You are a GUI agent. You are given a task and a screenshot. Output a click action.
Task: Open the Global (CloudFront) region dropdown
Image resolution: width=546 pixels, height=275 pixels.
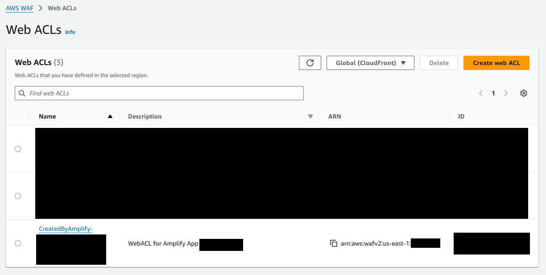(x=370, y=63)
